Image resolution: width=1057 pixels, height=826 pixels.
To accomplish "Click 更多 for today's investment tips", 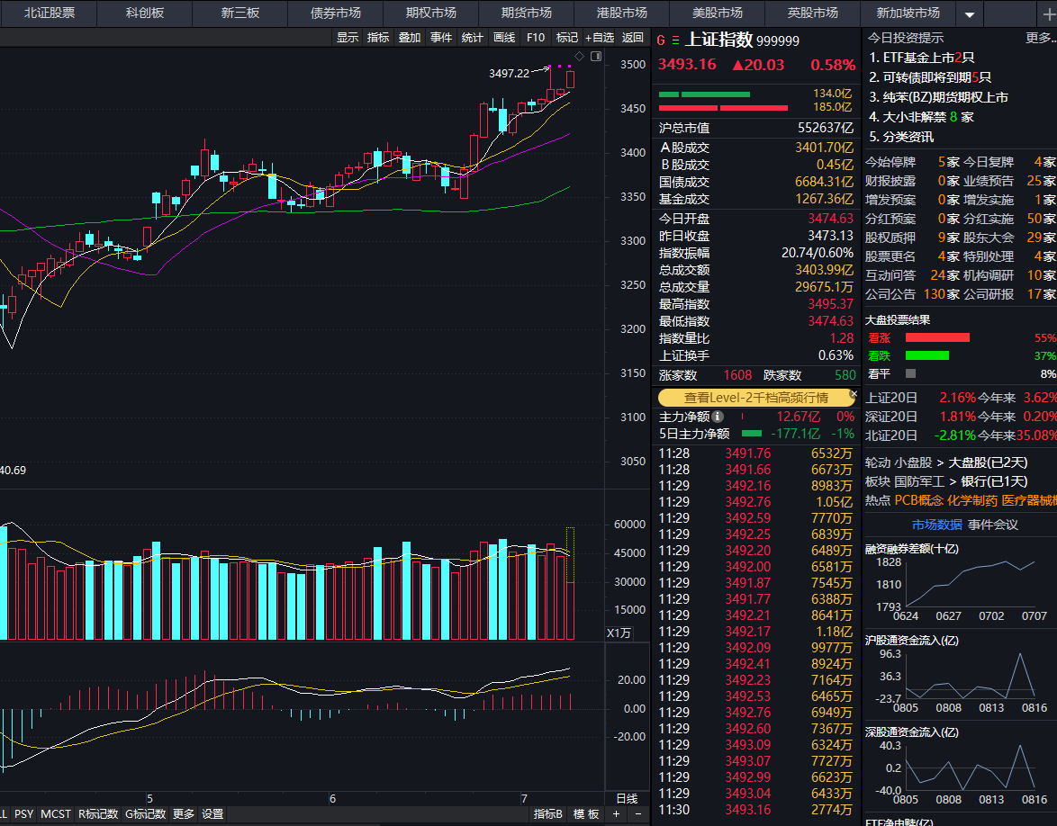I will click(x=1040, y=38).
